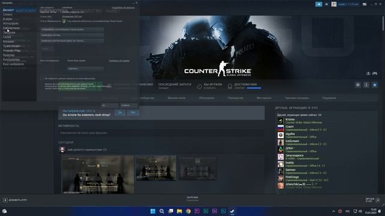
Task: Open Adobe Photoshop from taskbar
Action: tap(223, 211)
